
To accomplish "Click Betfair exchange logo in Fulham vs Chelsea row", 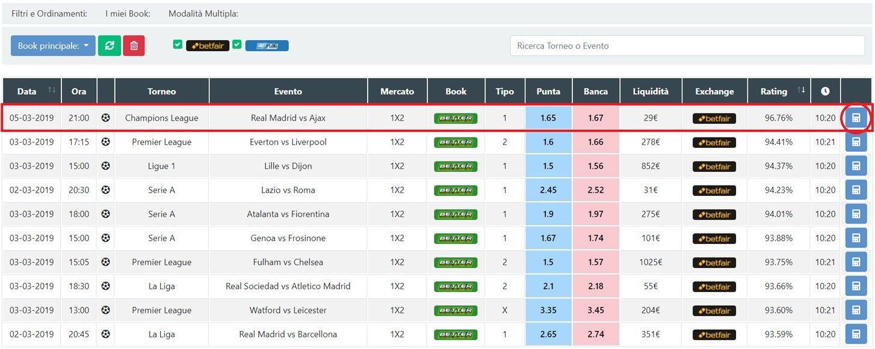I will coord(714,263).
